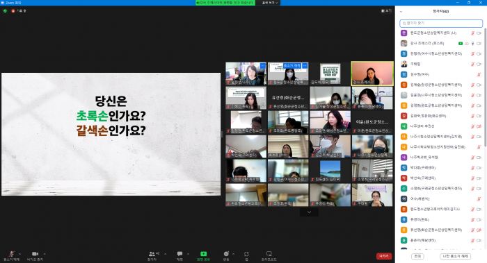This screenshot has width=487, height=263.
Task: Expand video options arrow beside camera
Action: tap(45, 254)
